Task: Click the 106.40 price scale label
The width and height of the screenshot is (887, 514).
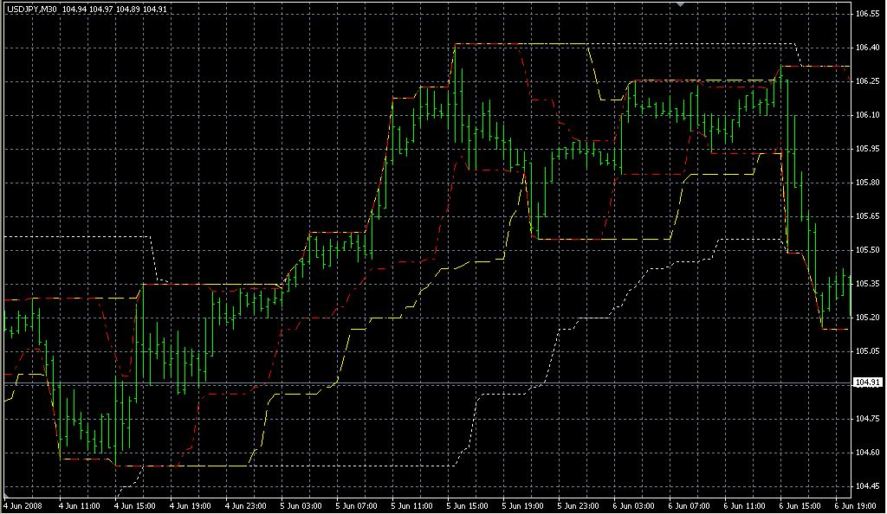Action: point(867,48)
